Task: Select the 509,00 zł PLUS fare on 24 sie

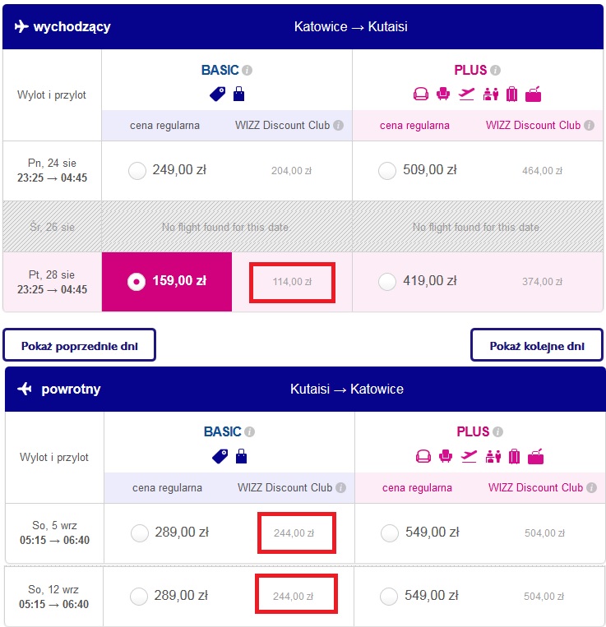Action: click(x=387, y=171)
